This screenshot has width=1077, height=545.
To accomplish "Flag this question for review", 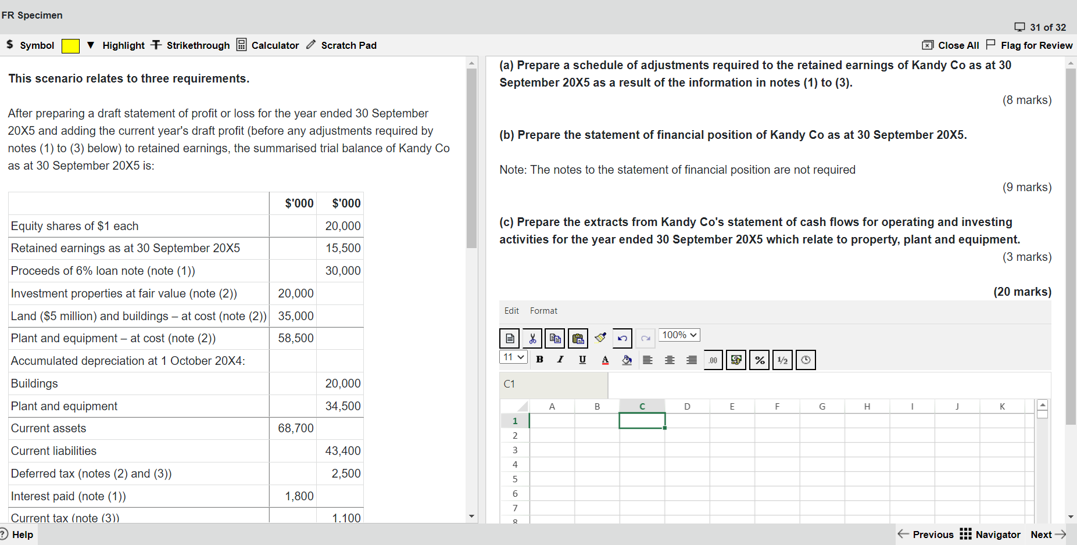I will (1029, 45).
